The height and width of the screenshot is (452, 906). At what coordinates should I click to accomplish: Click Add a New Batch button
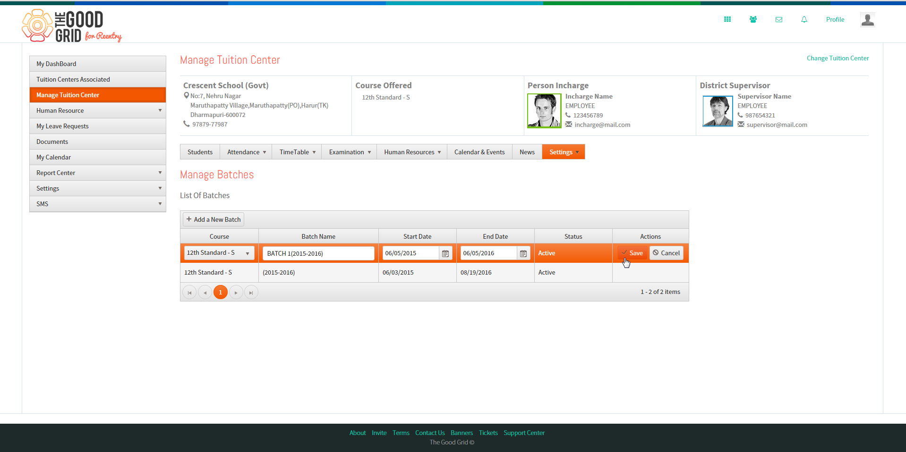[214, 219]
